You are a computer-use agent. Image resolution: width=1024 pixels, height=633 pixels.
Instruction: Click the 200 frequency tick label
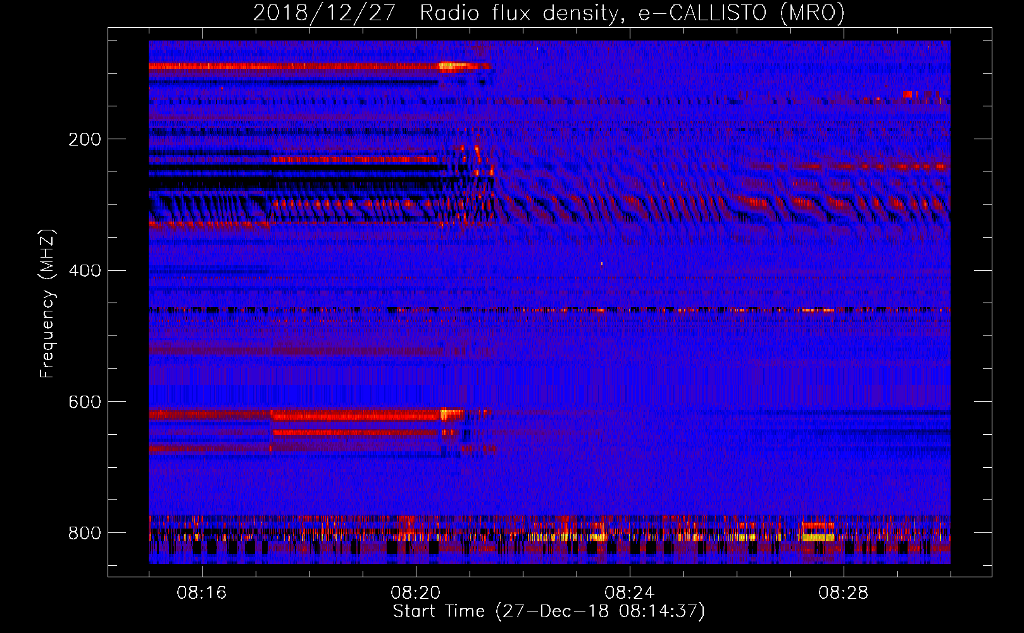84,139
